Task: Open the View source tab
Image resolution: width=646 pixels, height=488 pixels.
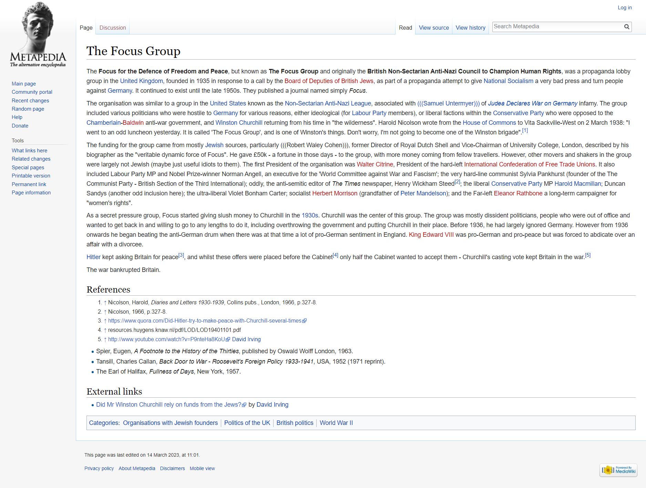Action: pos(434,28)
